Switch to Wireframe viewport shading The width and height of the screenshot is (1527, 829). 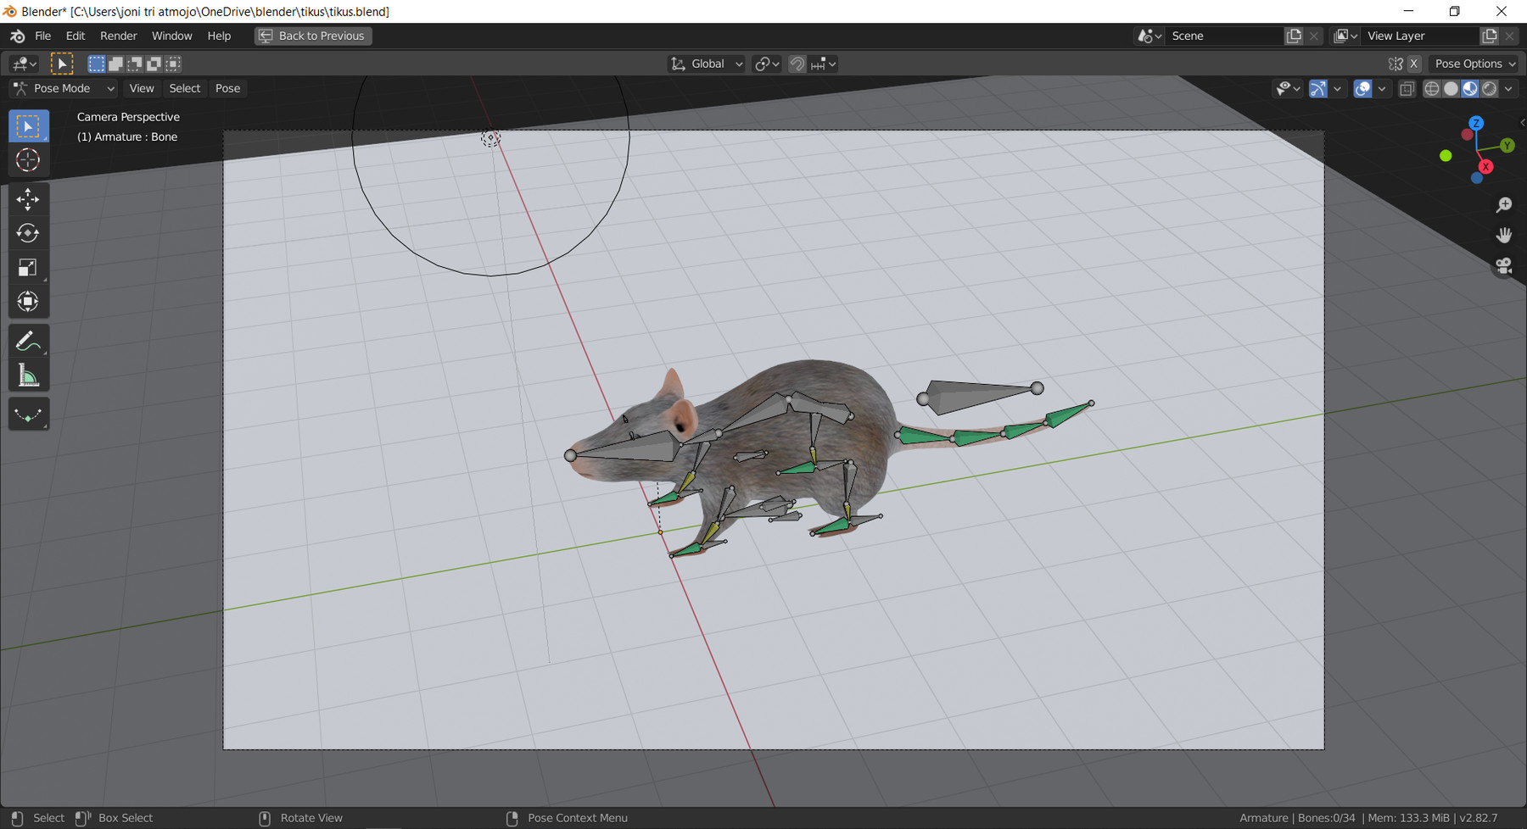1431,88
